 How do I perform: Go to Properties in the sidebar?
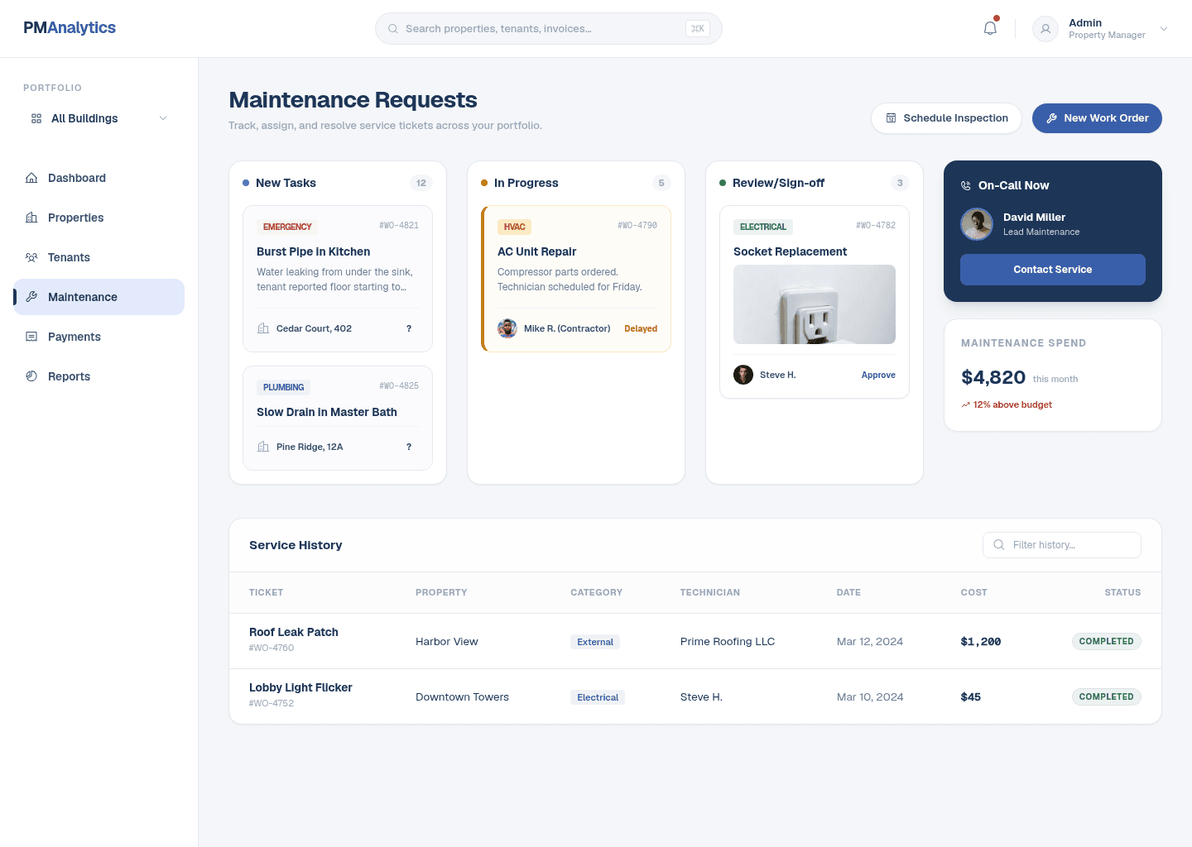pyautogui.click(x=99, y=218)
